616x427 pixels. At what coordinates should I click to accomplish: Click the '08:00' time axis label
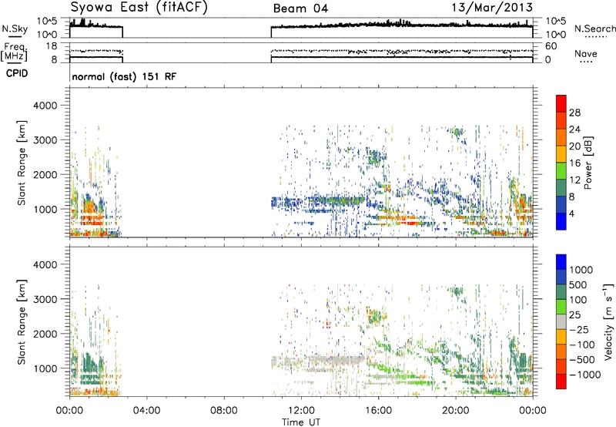223,411
